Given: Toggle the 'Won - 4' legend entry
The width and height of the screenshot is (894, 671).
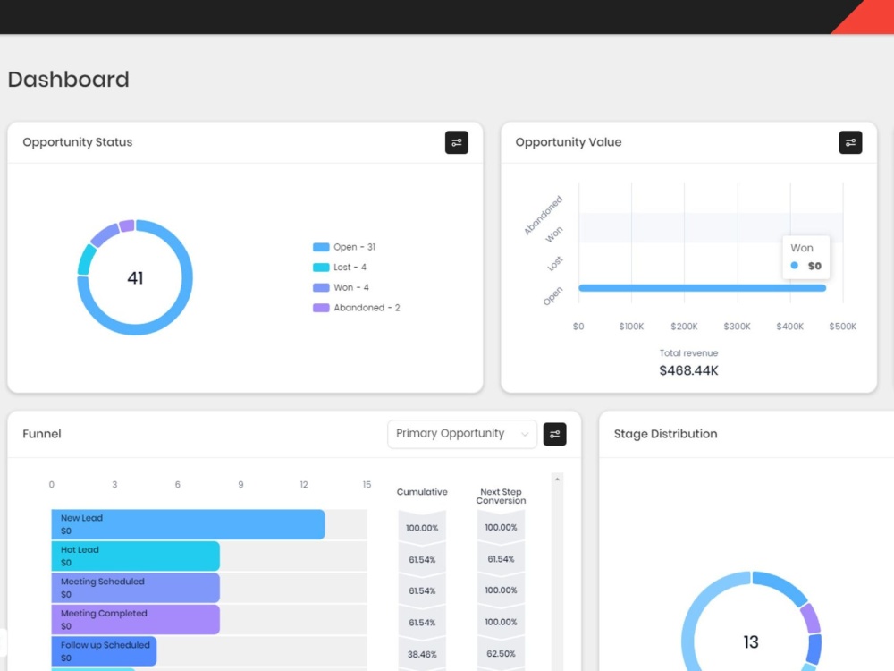Looking at the screenshot, I should pos(341,287).
